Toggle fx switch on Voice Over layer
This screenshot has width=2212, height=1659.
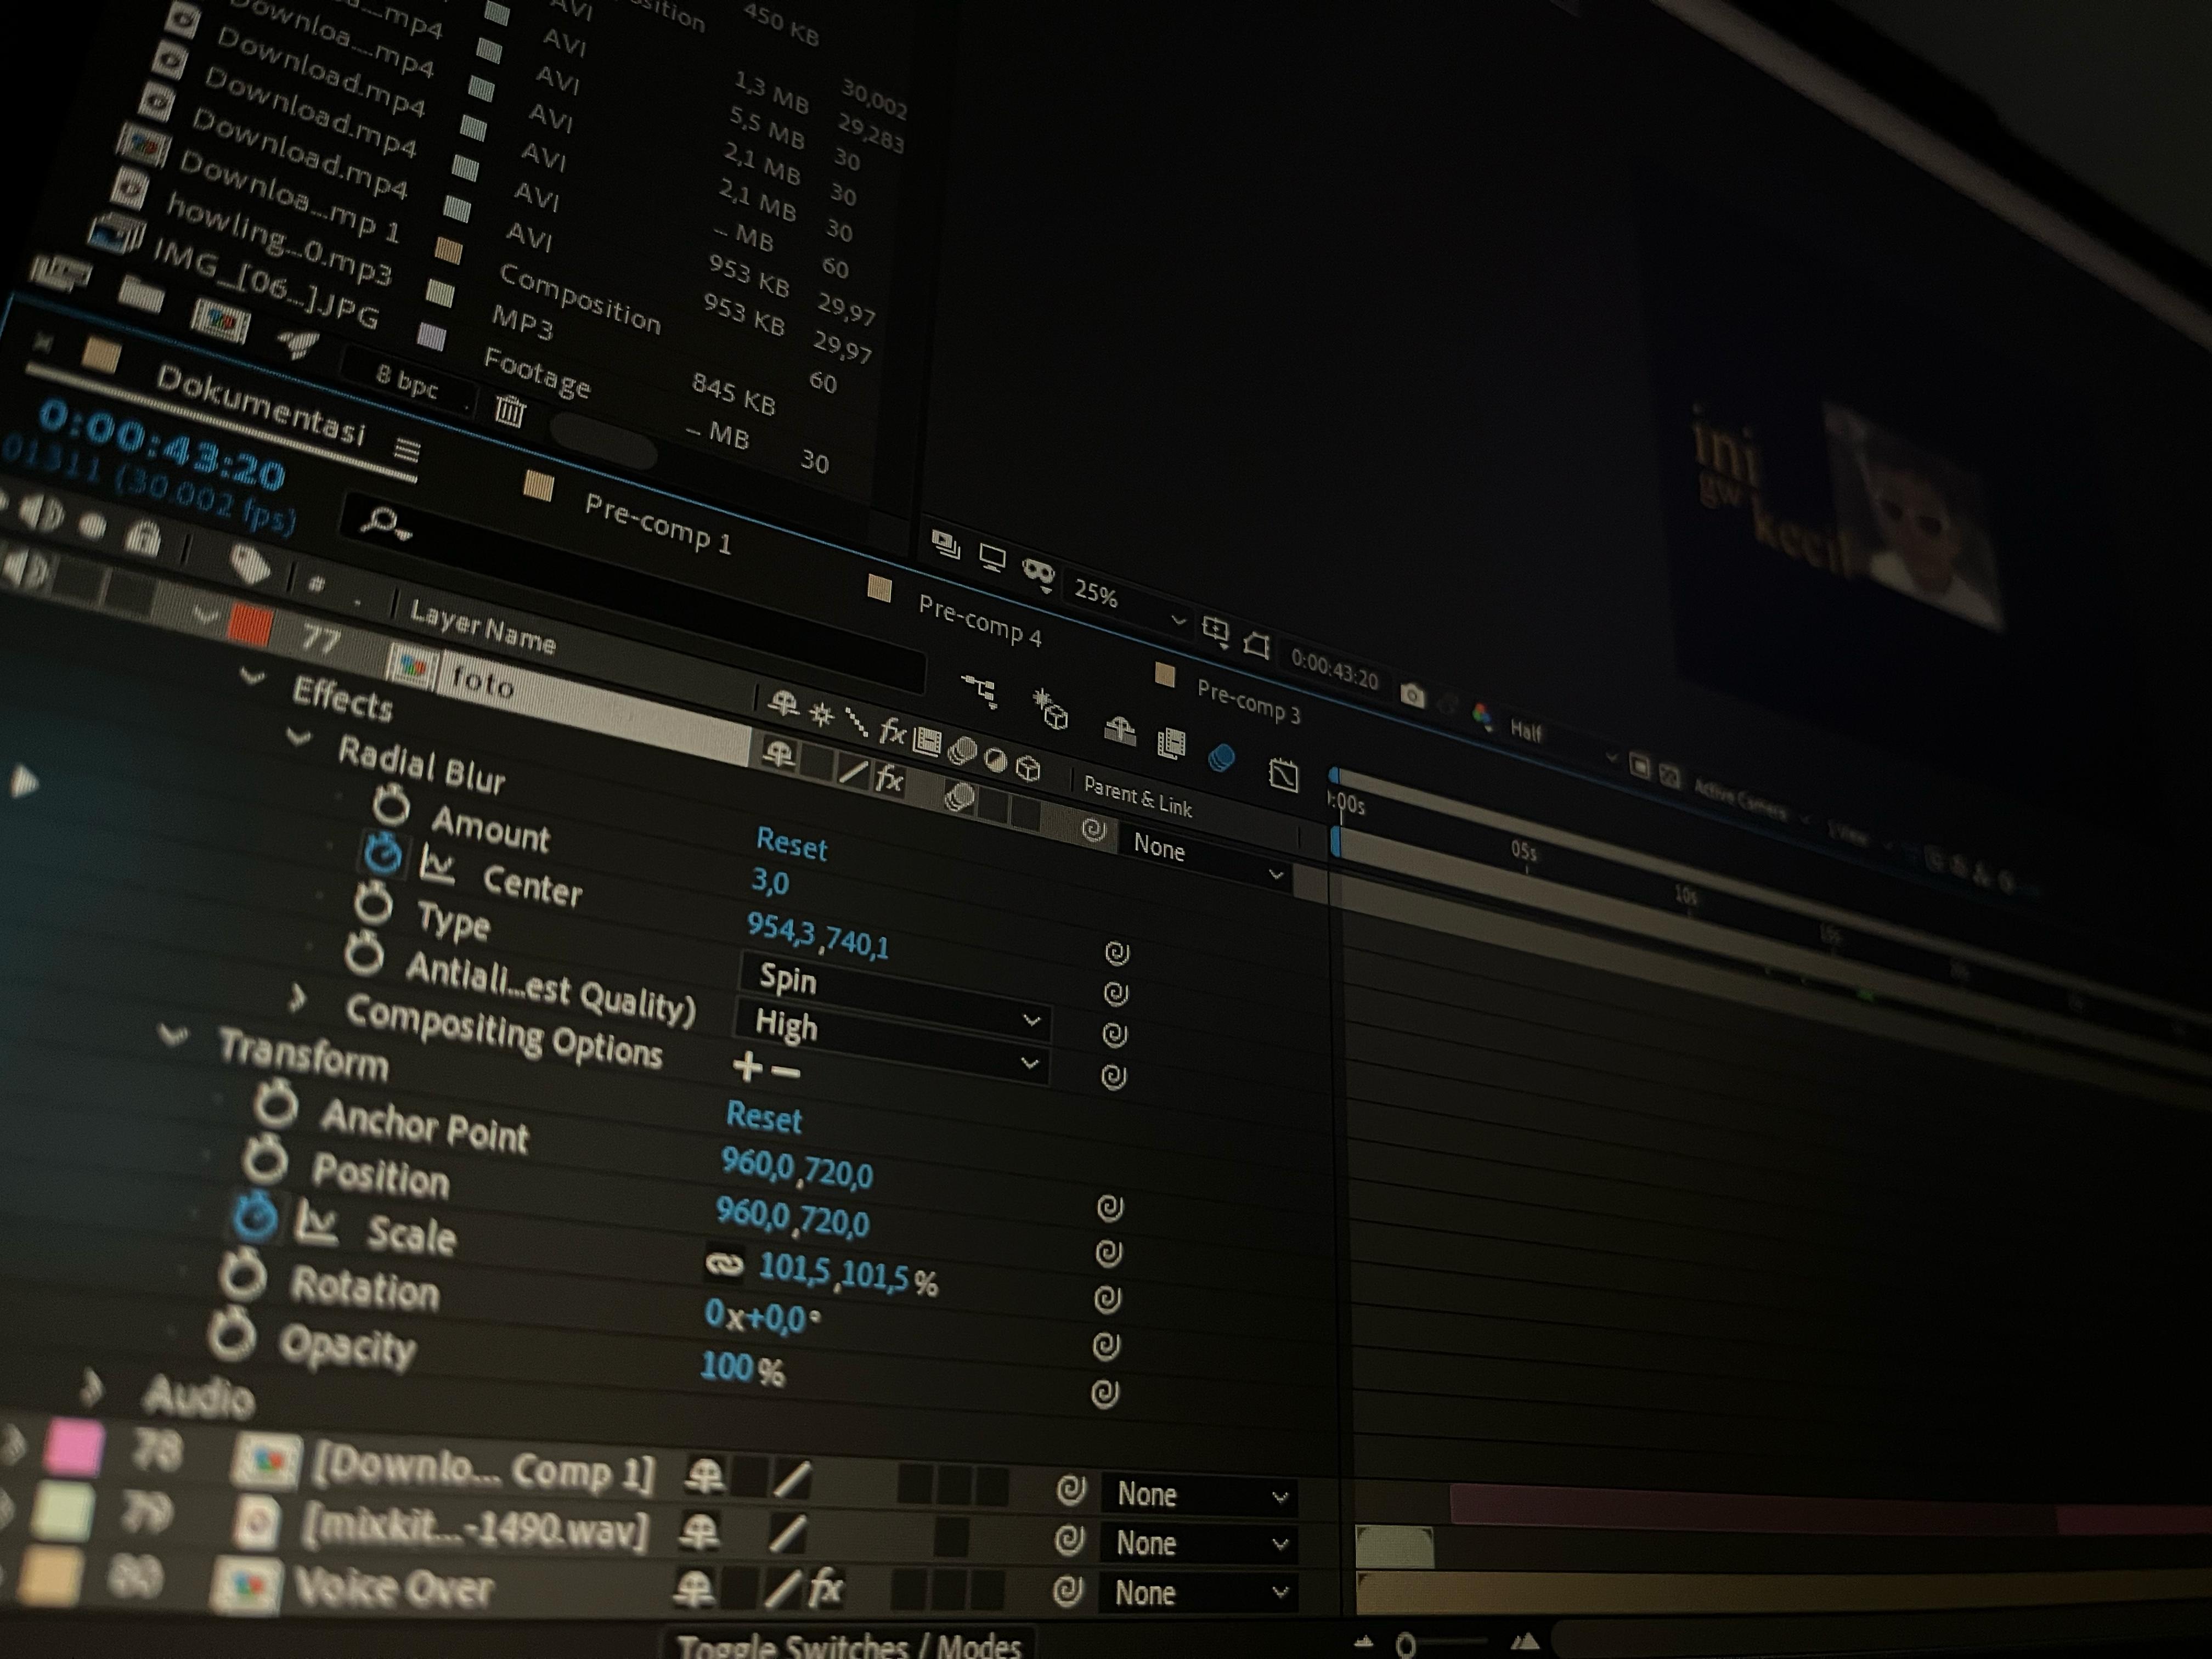tap(825, 1588)
